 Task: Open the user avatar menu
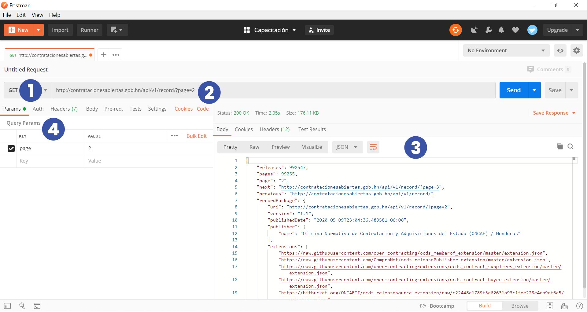click(532, 30)
